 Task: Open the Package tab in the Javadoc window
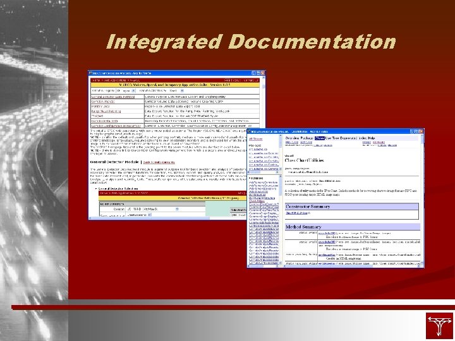click(x=306, y=138)
